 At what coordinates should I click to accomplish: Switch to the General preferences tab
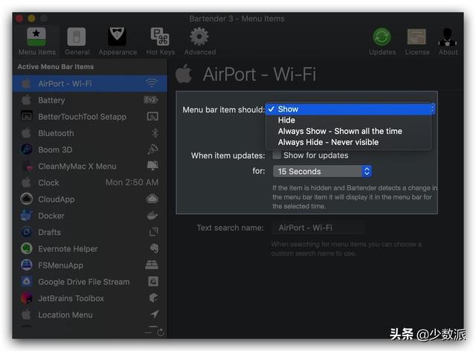[x=77, y=42]
